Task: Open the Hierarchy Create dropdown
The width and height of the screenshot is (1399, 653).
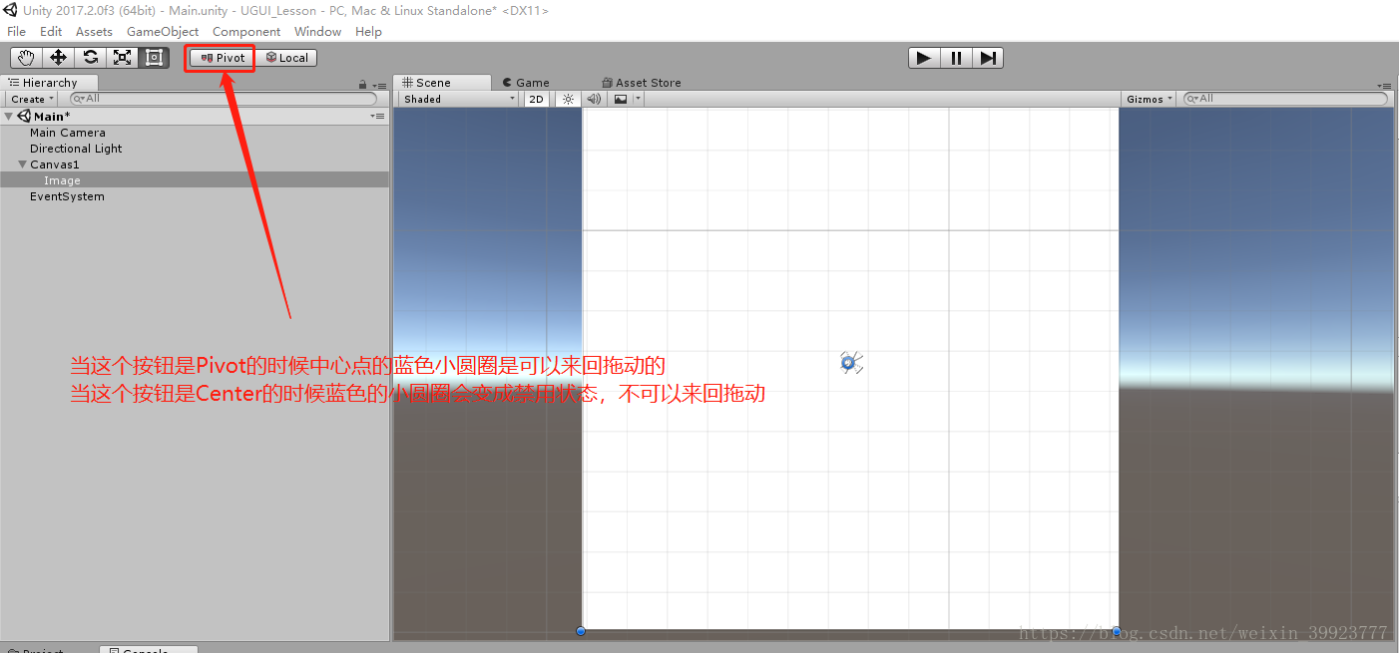Action: click(x=31, y=99)
